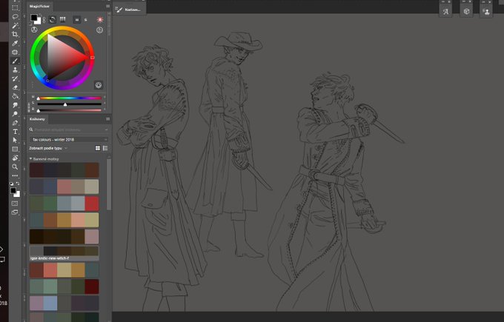This screenshot has width=504, height=322.
Task: Select the Lasso tool
Action: point(15,17)
